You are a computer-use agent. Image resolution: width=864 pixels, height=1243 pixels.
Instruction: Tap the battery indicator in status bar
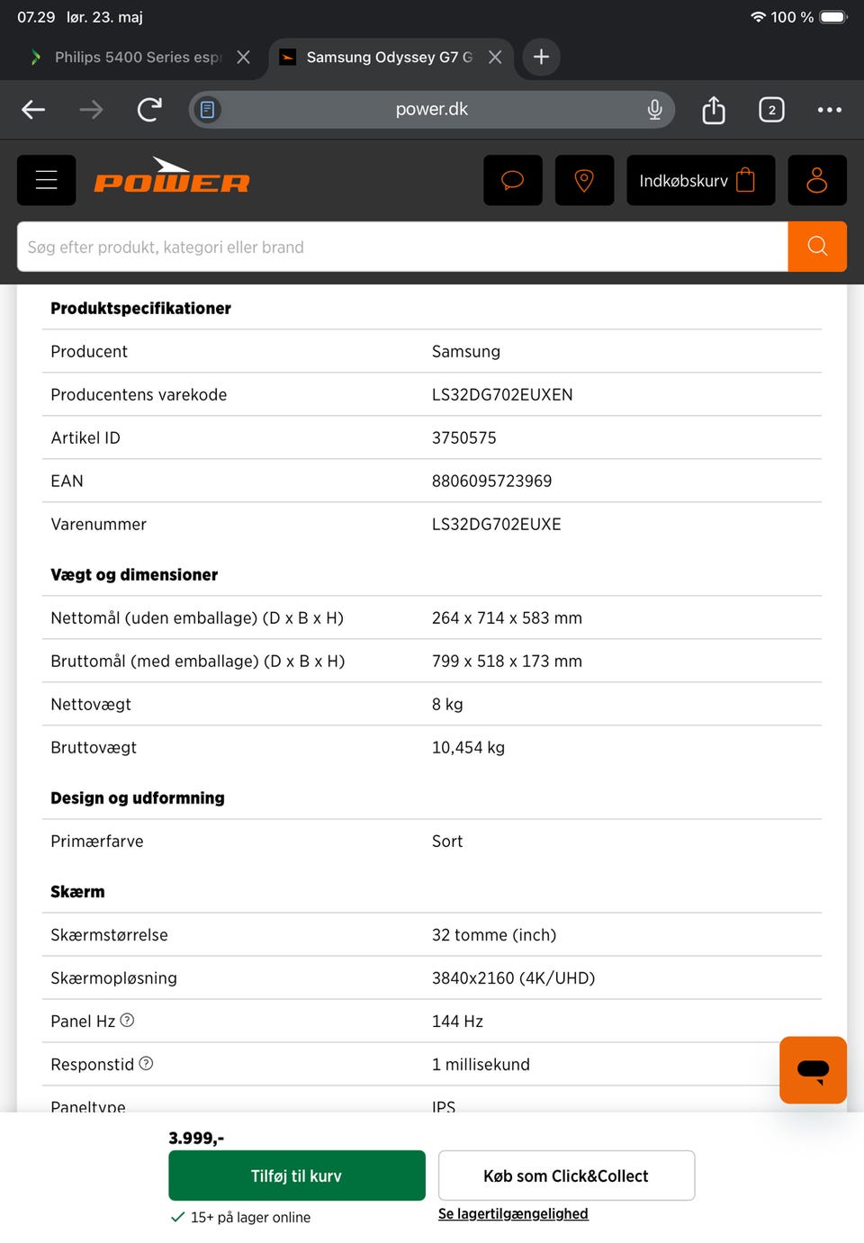833,17
